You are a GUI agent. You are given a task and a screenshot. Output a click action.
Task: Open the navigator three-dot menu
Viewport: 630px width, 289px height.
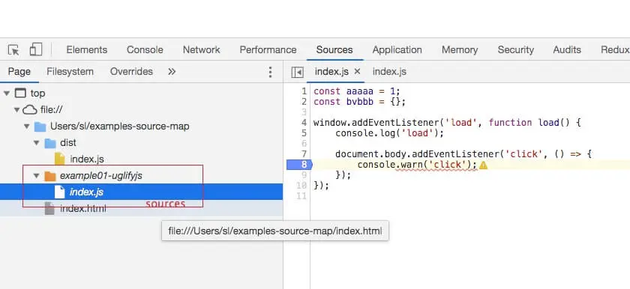[271, 72]
